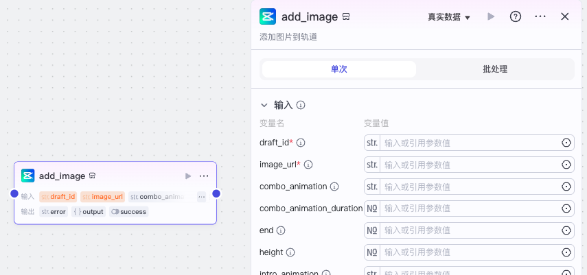Click the add_image node logo on canvas
Image resolution: width=587 pixels, height=275 pixels.
pyautogui.click(x=28, y=176)
